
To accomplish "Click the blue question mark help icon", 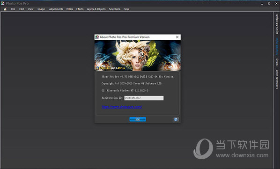I will pos(176,119).
